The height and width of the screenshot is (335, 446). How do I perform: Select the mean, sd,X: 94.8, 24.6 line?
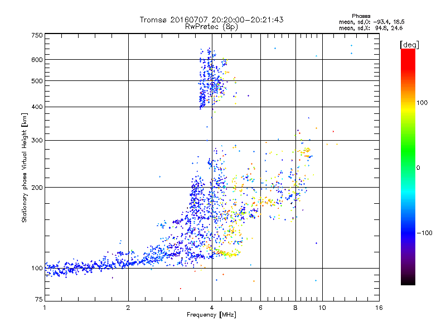tap(371, 28)
